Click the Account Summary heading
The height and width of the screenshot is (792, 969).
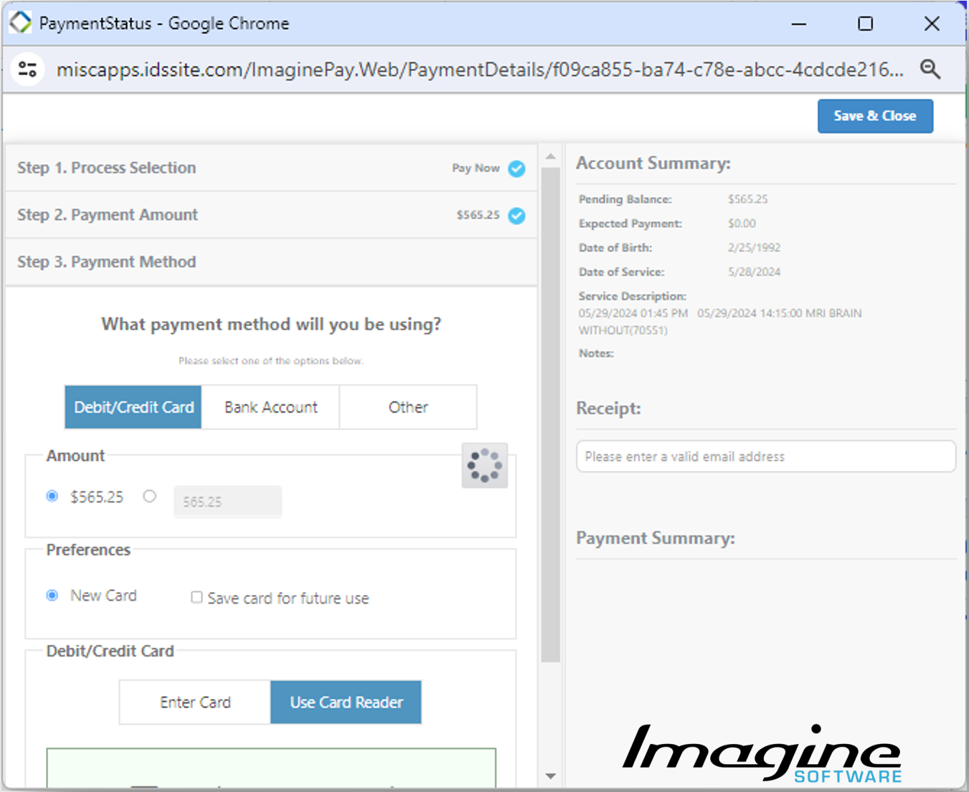click(653, 163)
